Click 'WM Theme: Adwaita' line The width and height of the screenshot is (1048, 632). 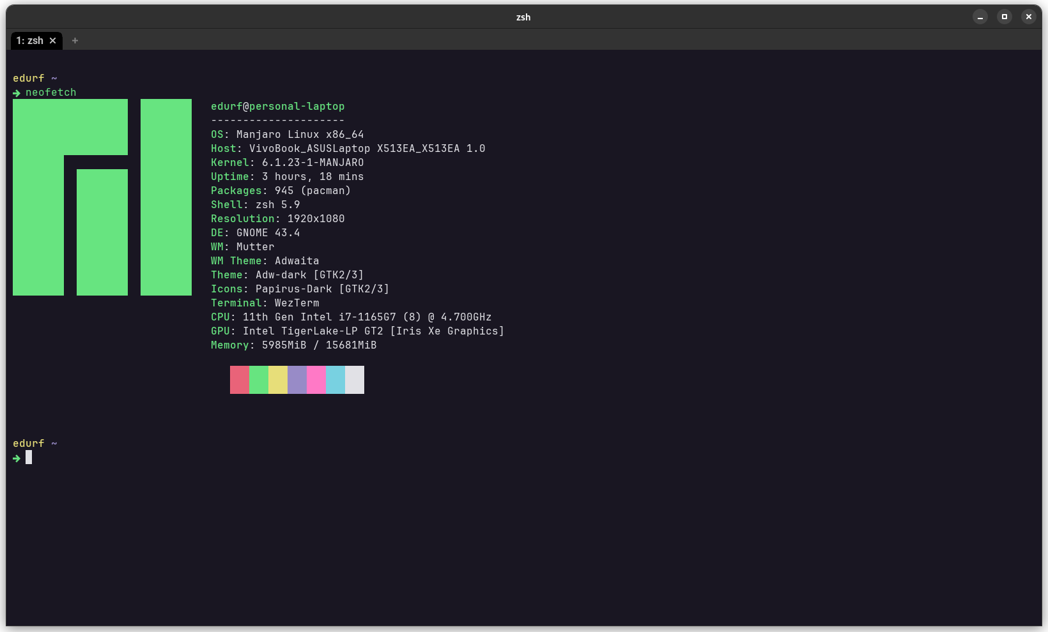[265, 261]
